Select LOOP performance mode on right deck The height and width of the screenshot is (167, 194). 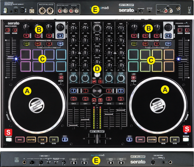click(x=168, y=44)
